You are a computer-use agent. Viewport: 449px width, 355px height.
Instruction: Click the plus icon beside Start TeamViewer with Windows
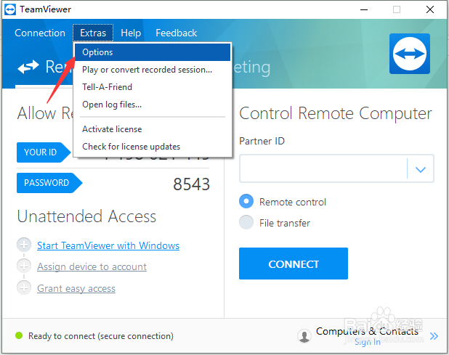[24, 245]
